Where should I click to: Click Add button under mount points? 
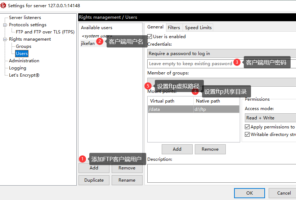[177, 149]
